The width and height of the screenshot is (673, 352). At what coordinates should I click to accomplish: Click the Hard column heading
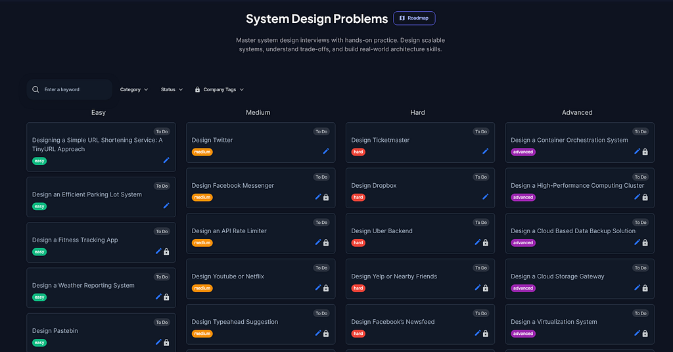(x=417, y=113)
